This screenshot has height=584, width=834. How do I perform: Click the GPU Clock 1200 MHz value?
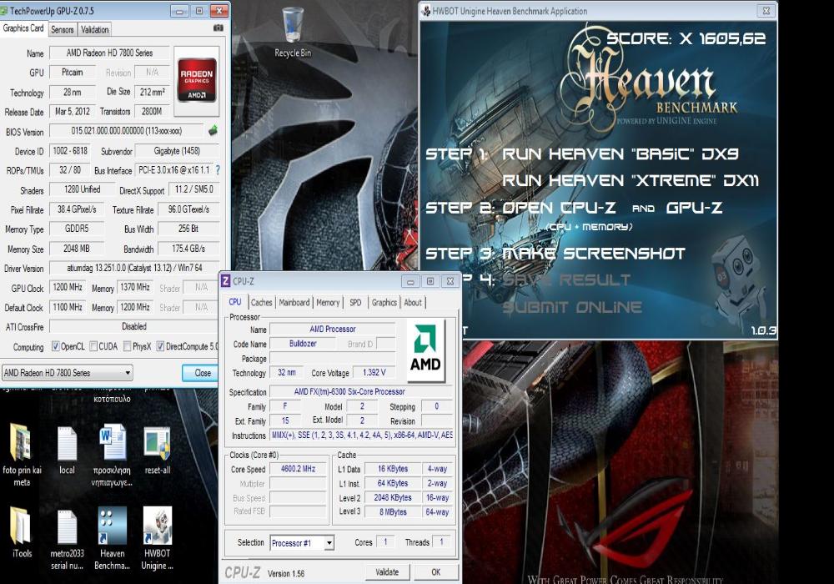coord(68,287)
